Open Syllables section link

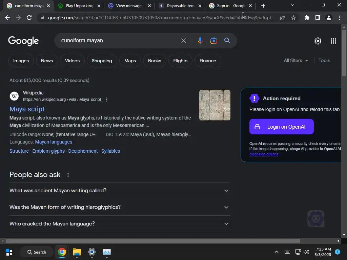(x=111, y=151)
